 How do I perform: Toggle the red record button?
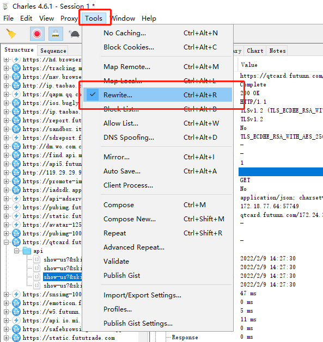(37, 34)
